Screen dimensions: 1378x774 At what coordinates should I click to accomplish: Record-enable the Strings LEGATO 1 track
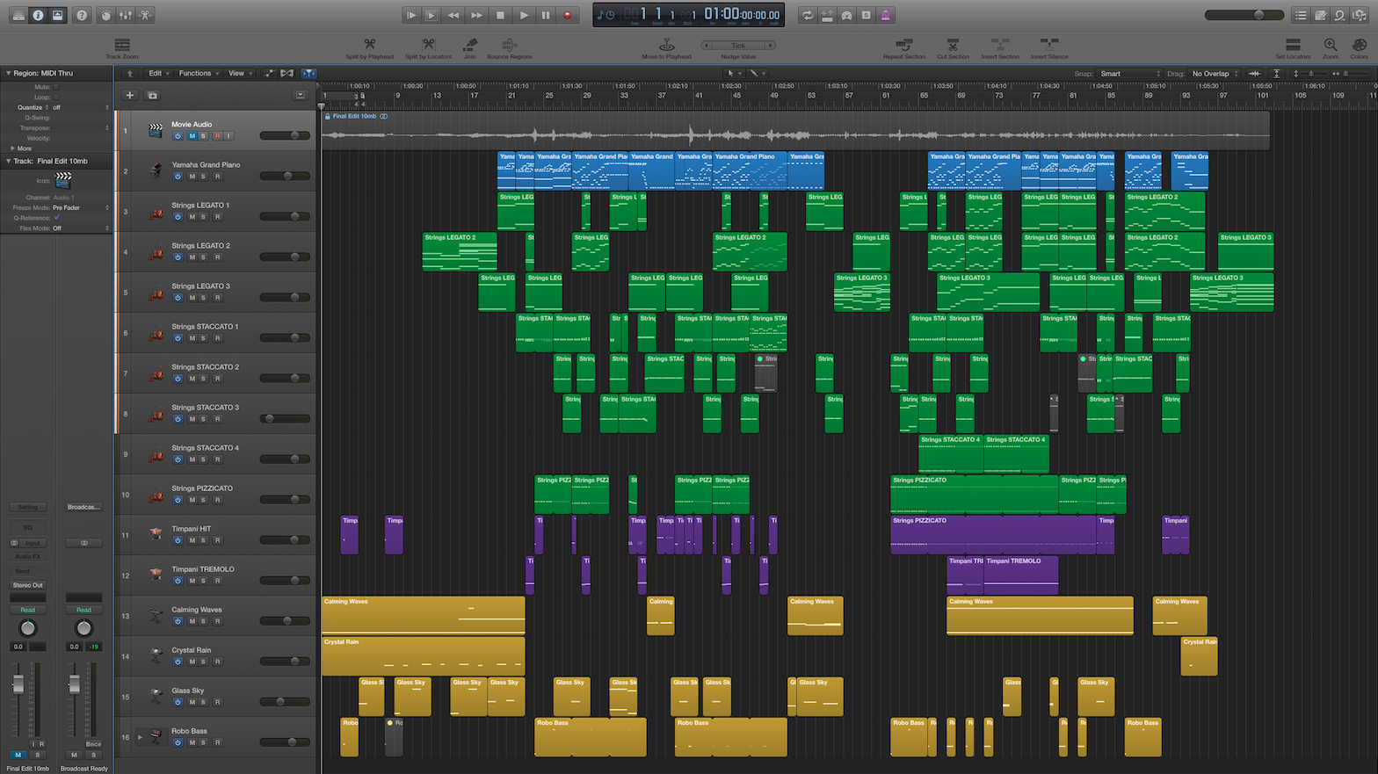217,217
